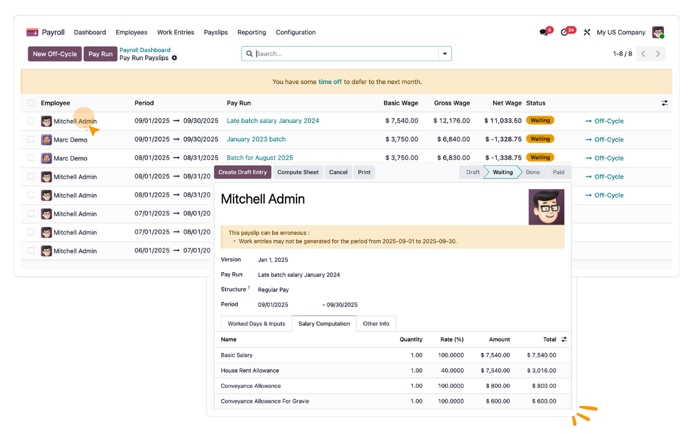The image size is (689, 434).
Task: Open the Reporting menu
Action: click(x=252, y=32)
